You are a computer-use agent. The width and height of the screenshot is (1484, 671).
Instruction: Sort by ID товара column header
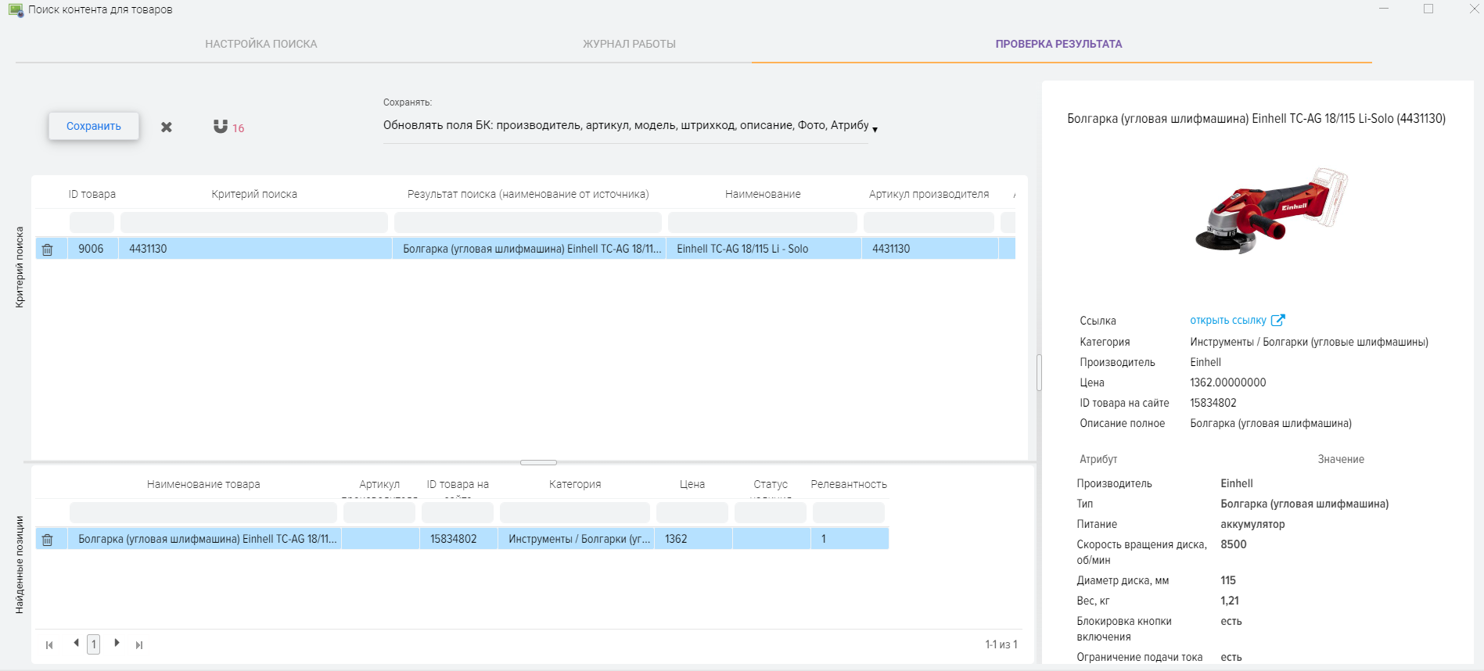click(92, 194)
